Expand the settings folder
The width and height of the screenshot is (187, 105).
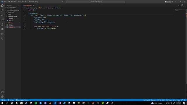[11, 19]
